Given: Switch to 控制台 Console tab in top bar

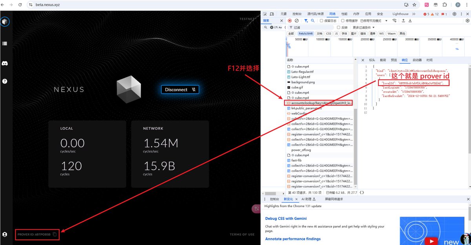Looking at the screenshot, I should click(297, 14).
